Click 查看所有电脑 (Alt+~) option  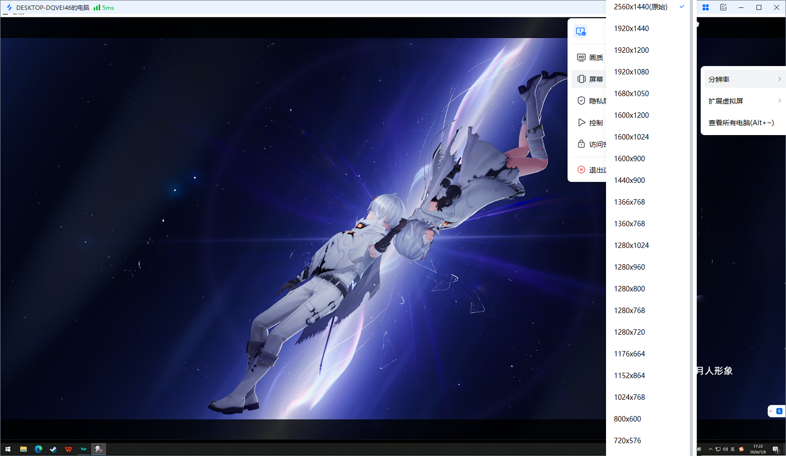741,123
